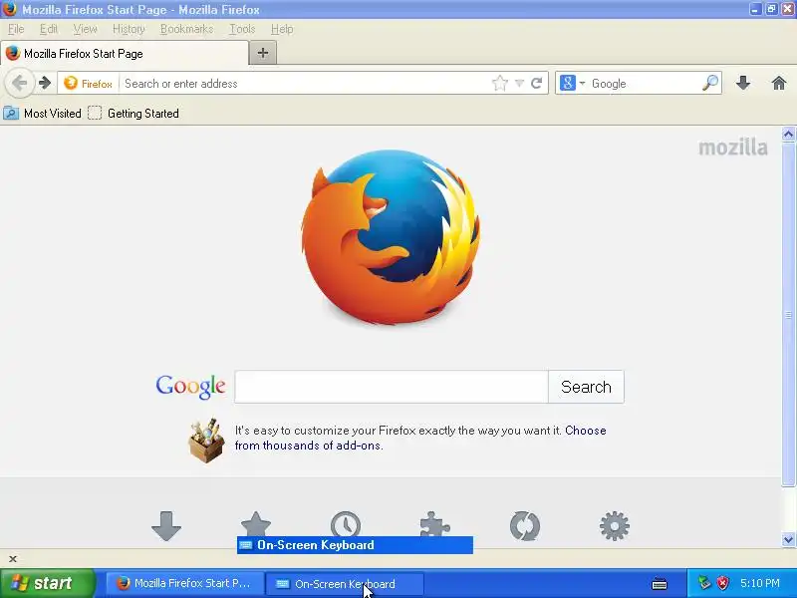The height and width of the screenshot is (598, 797).
Task: Open the Edit menu
Action: tap(49, 29)
